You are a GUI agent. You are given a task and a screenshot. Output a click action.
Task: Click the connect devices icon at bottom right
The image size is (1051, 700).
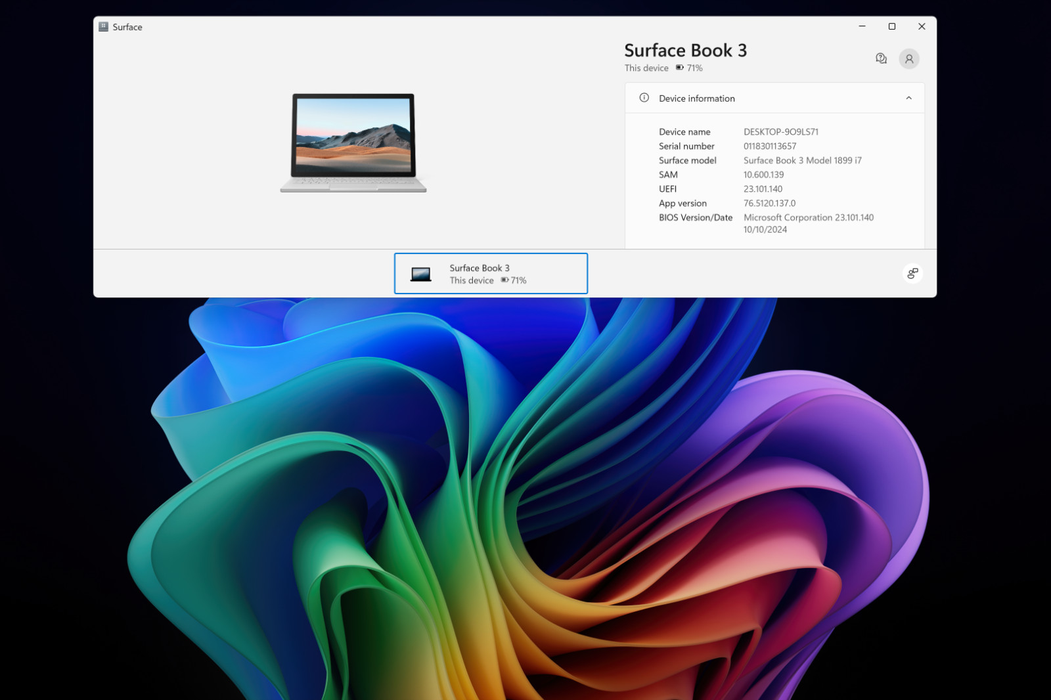tap(912, 273)
